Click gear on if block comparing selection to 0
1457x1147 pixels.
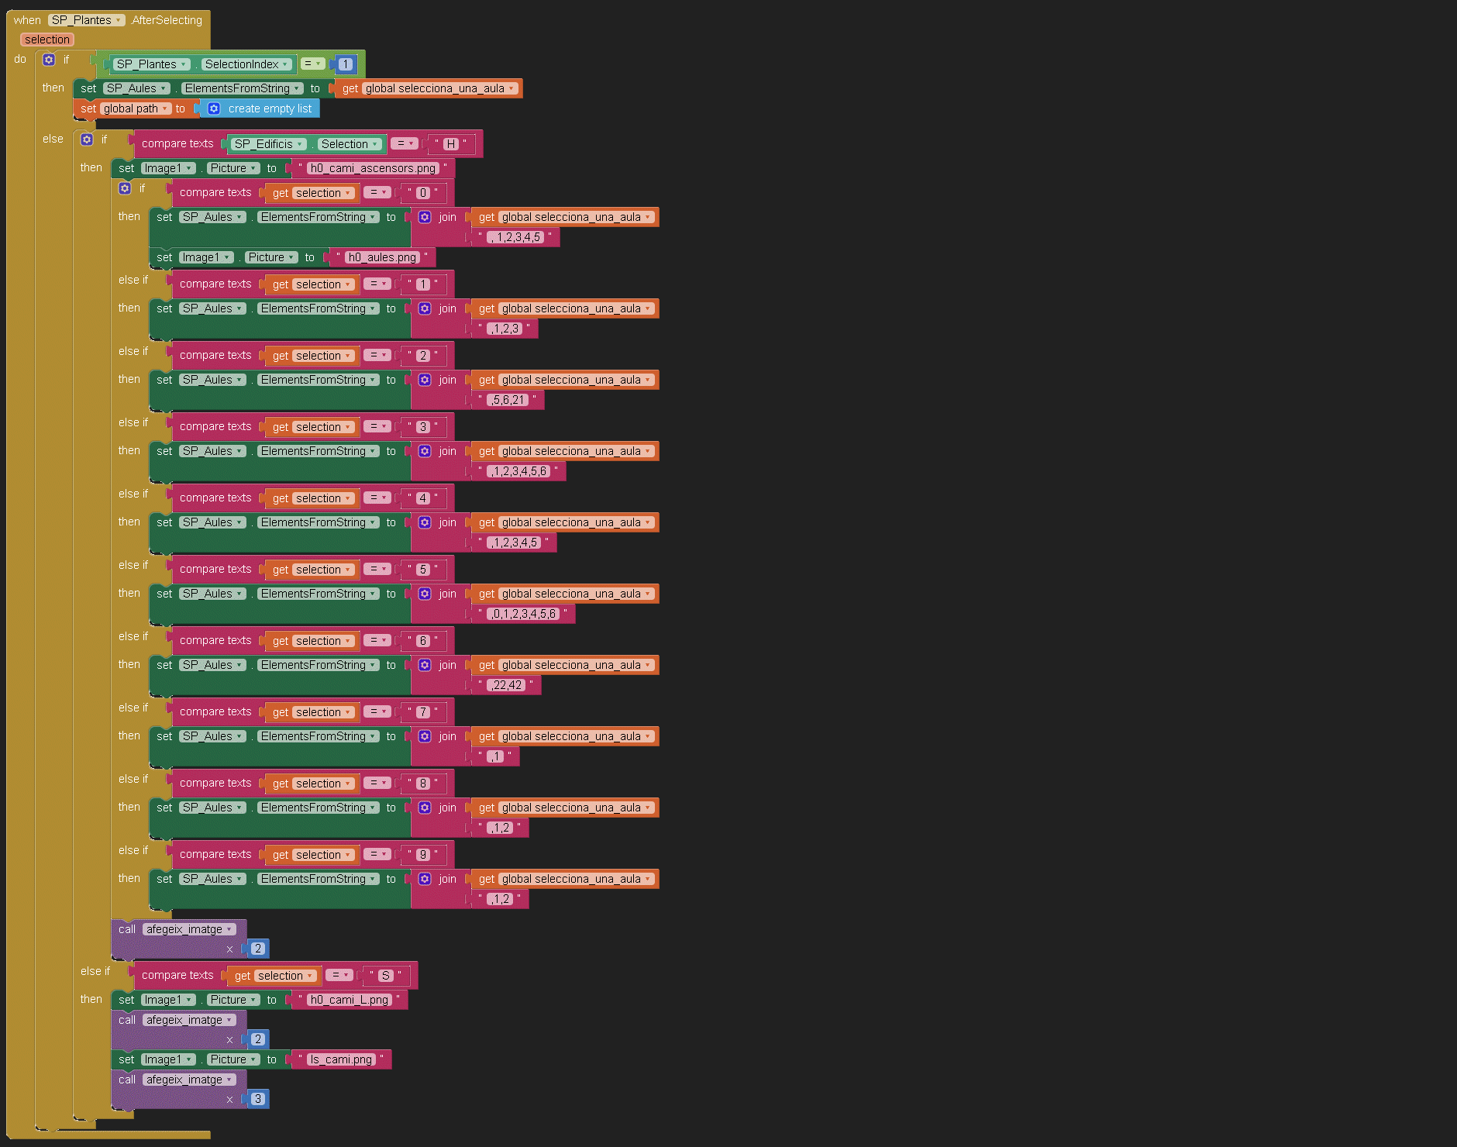coord(125,188)
